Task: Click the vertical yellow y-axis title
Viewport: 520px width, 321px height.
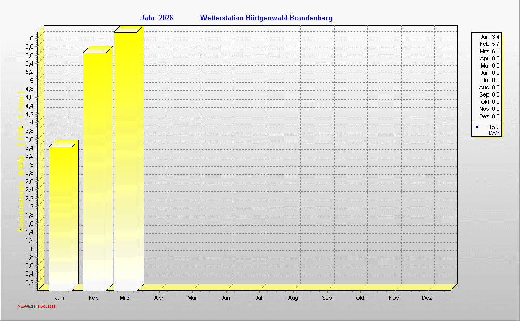Action: [x=21, y=163]
